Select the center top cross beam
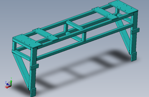Image resolution: width=149 pixels, height=97 pixels. pos(75,25)
